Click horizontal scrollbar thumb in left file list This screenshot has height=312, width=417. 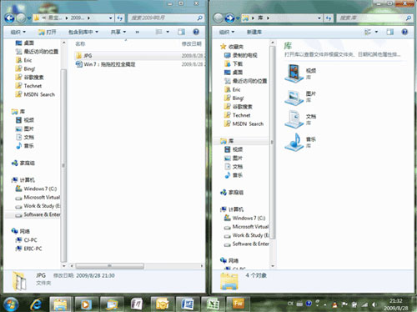click(x=110, y=266)
